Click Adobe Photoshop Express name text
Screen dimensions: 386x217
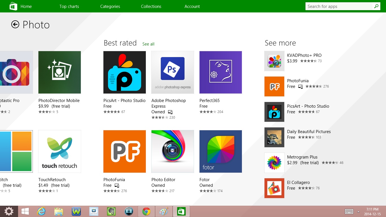point(169,103)
